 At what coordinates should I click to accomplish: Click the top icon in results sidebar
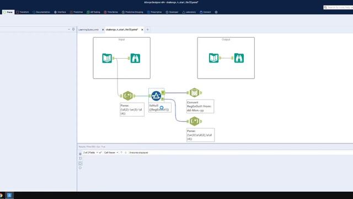[80, 154]
